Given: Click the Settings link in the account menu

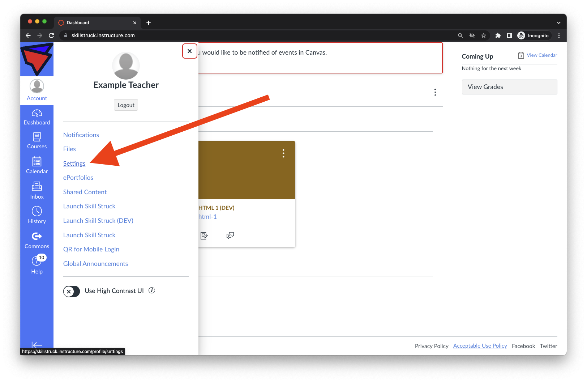Looking at the screenshot, I should [x=74, y=163].
